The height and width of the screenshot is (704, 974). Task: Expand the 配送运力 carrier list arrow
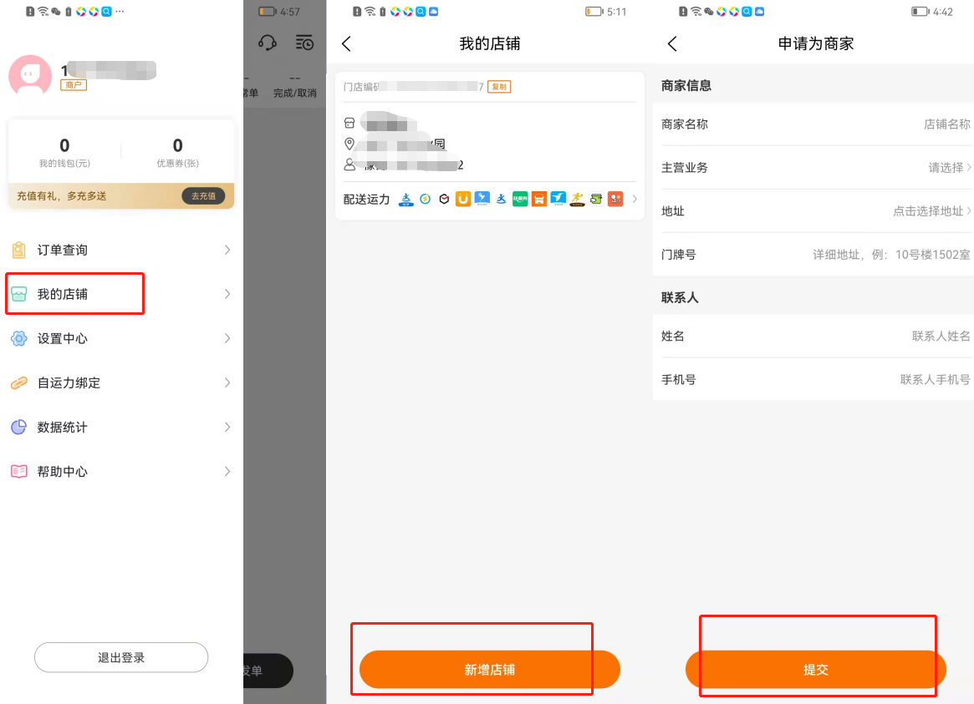[635, 199]
